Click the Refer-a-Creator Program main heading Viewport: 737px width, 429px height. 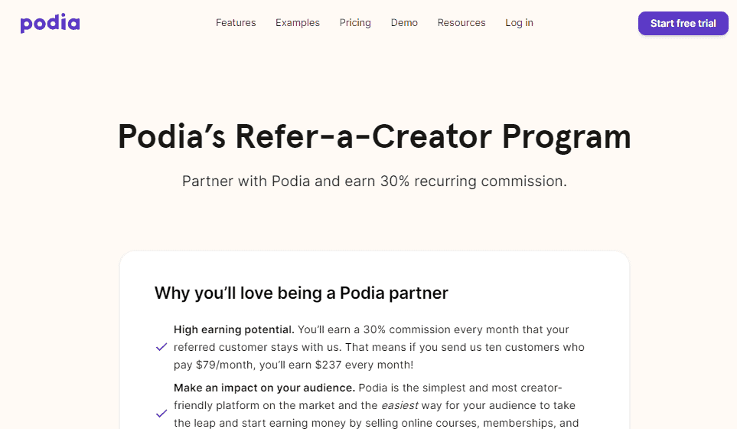coord(374,137)
